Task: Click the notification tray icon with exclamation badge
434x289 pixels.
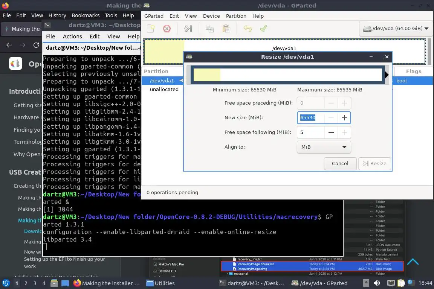Action: 411,283
